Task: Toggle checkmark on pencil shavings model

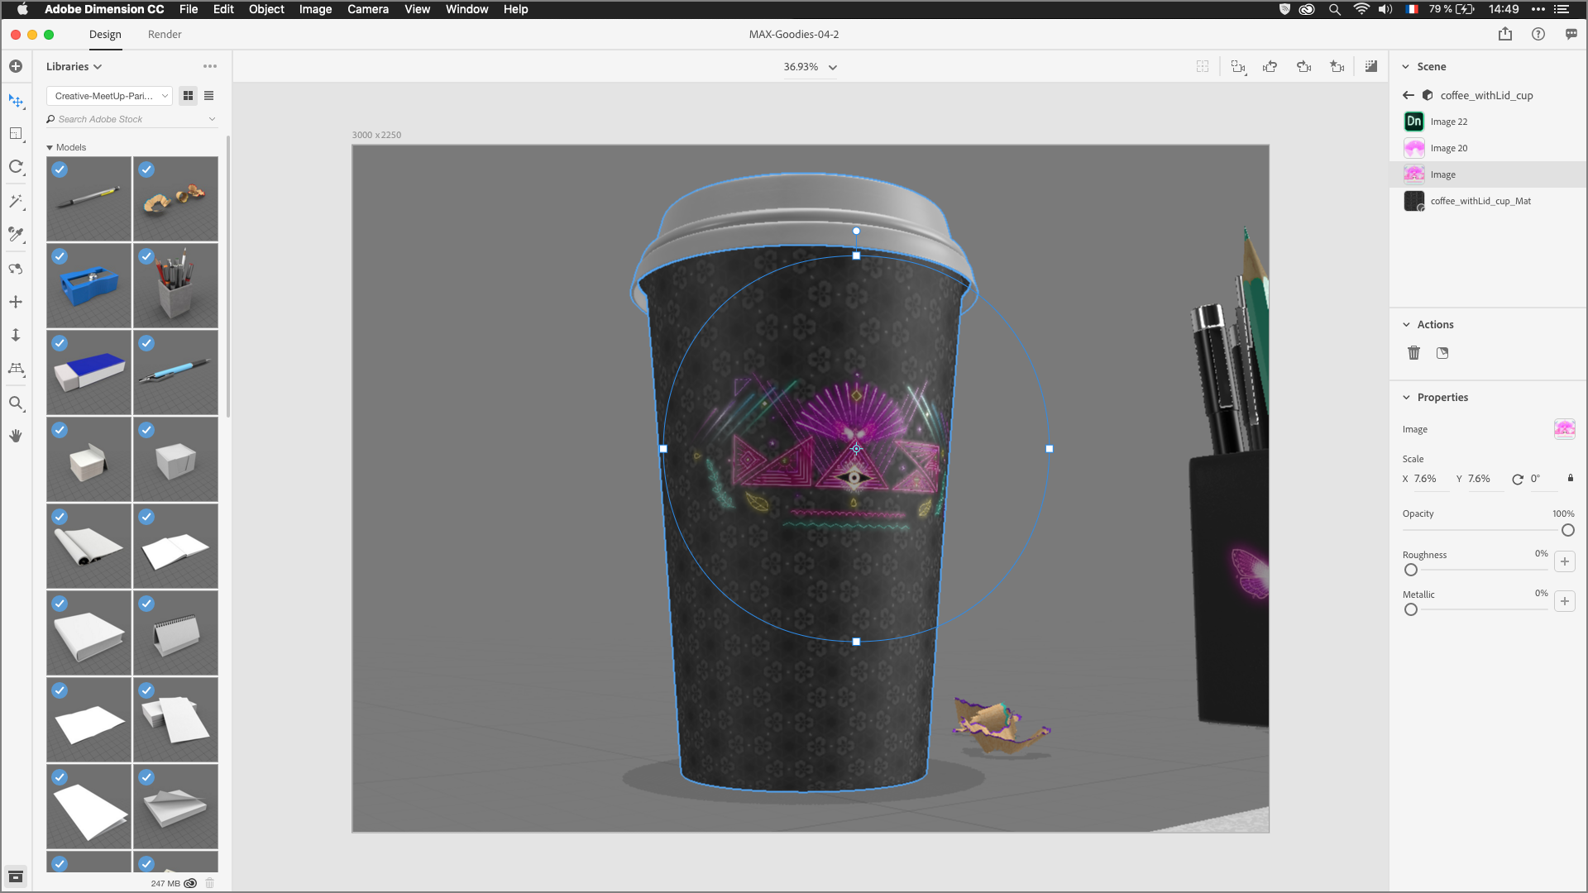Action: pyautogui.click(x=146, y=170)
